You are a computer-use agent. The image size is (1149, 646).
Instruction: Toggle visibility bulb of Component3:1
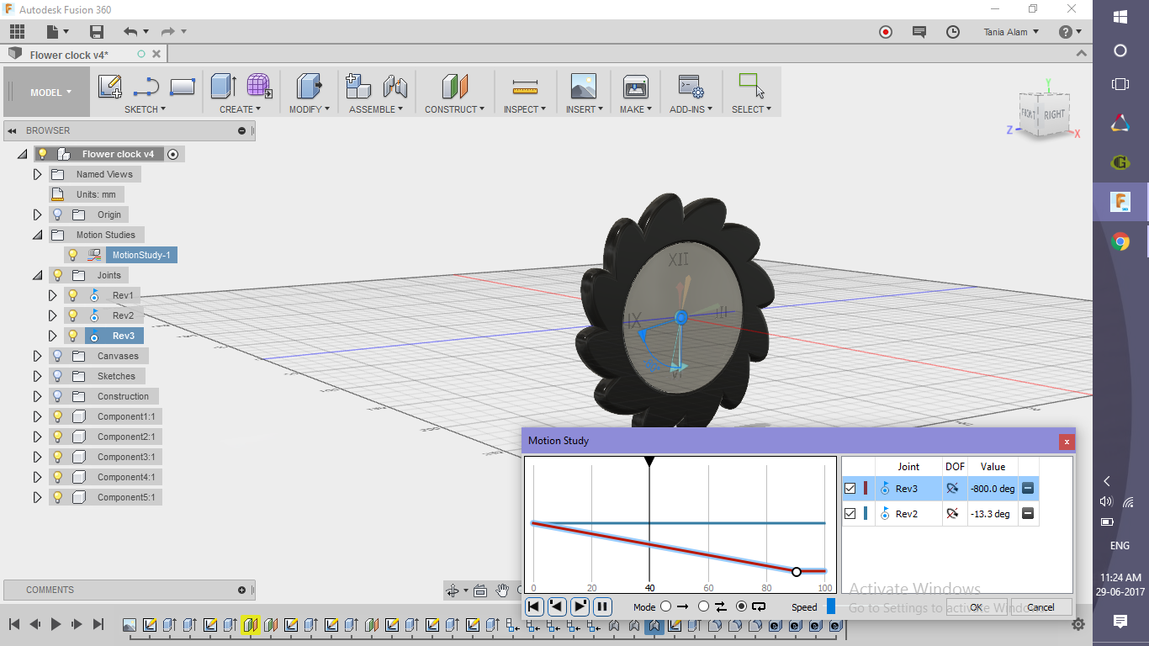pos(58,457)
